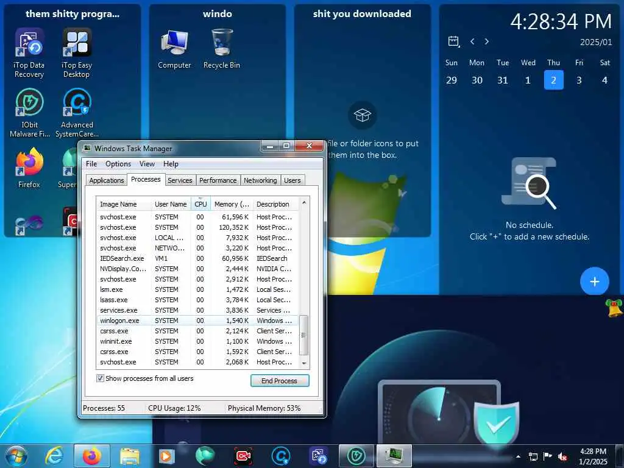Open the File menu in Task Manager
Viewport: 624px width, 468px height.
[x=91, y=164]
